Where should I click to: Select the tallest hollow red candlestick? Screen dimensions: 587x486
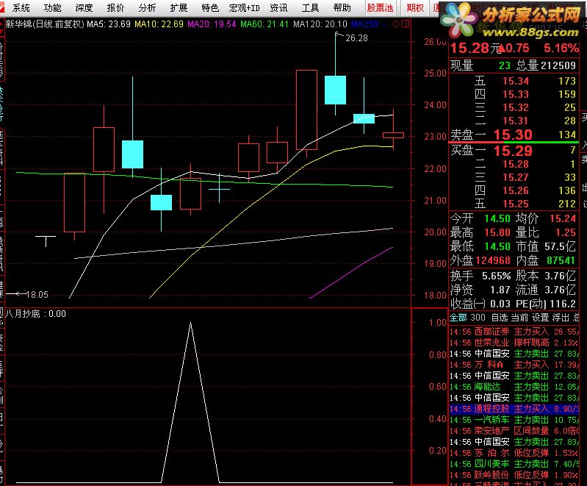click(x=306, y=110)
